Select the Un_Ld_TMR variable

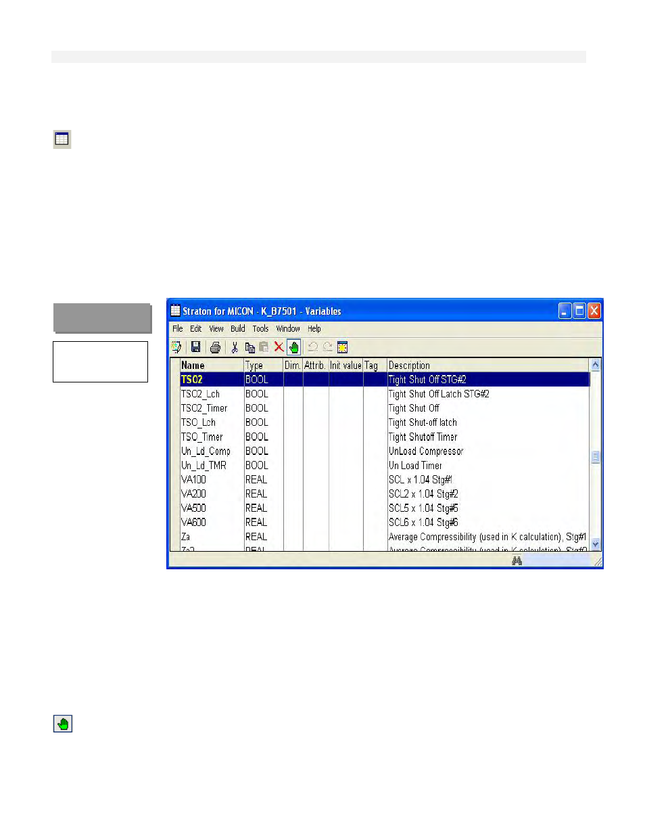204,466
